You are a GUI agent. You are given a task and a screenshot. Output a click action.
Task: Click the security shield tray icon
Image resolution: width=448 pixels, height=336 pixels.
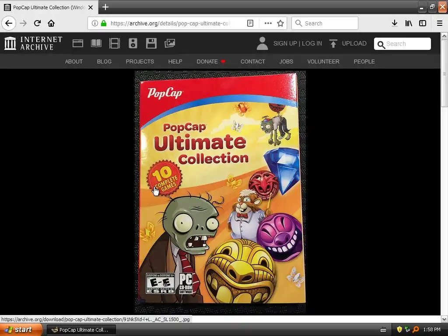399,330
